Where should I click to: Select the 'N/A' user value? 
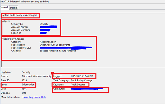(x=24, y=89)
